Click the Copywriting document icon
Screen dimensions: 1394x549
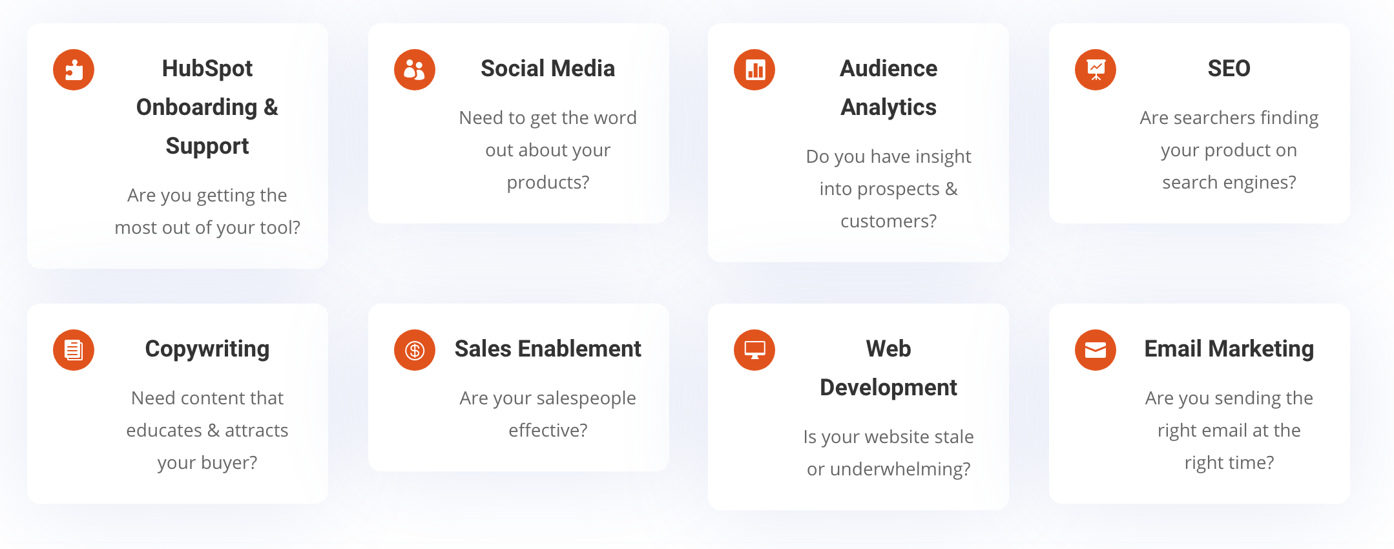pos(74,350)
